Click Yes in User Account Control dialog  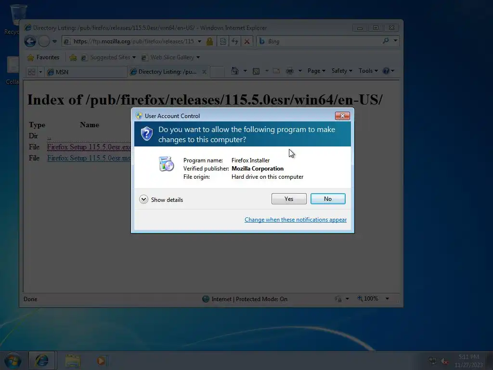[289, 199]
